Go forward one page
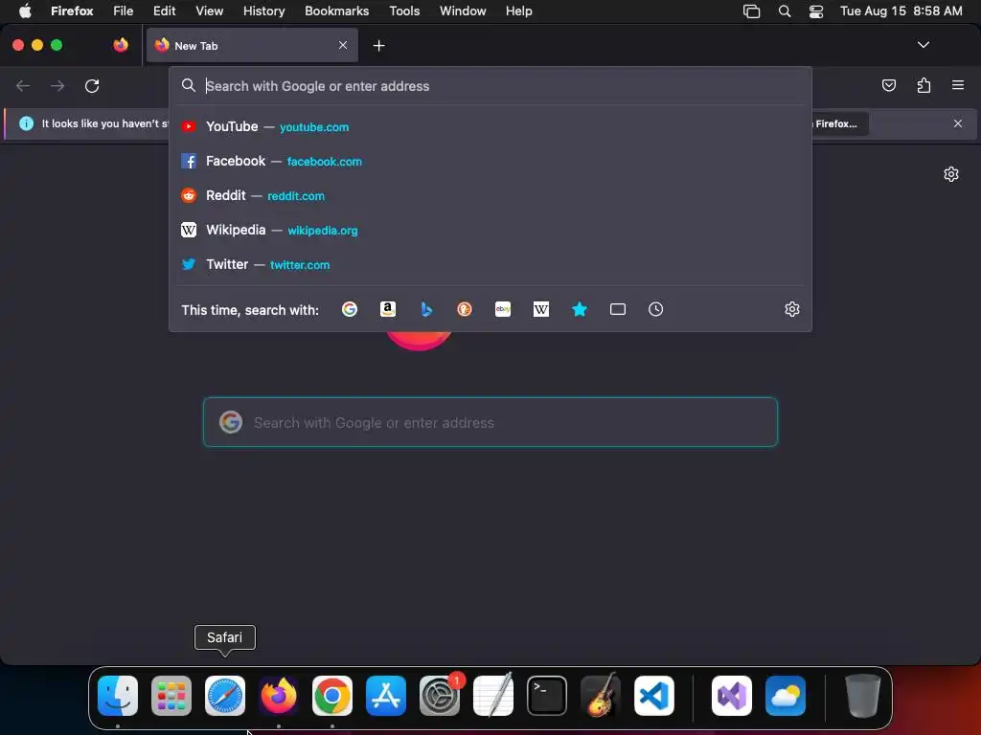 pos(57,85)
